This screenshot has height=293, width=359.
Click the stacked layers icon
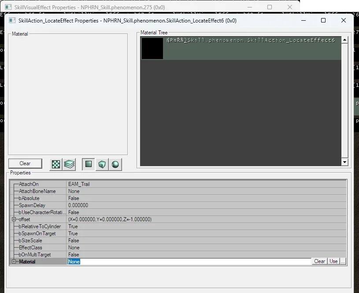click(x=69, y=164)
